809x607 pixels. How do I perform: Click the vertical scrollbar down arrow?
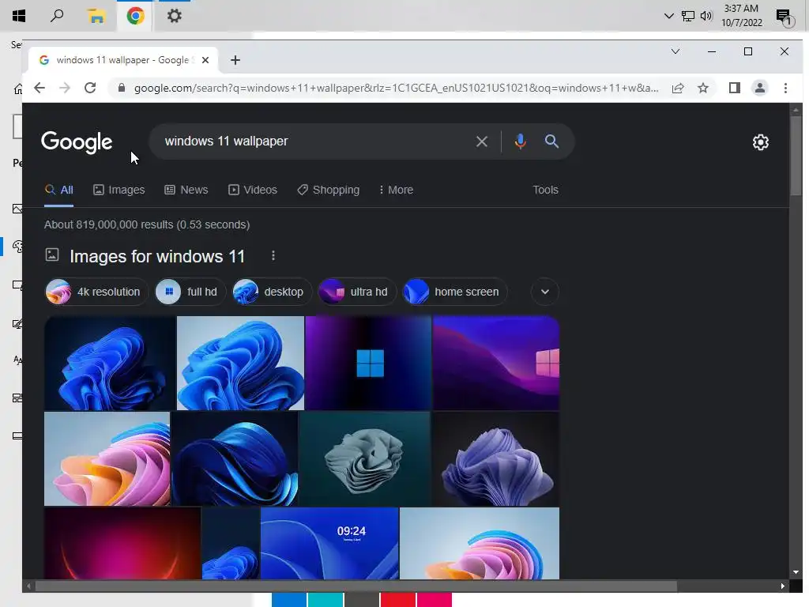[x=796, y=572]
